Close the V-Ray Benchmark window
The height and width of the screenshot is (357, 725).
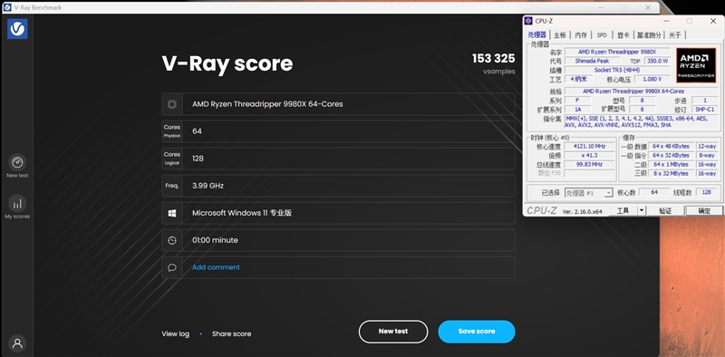tap(648, 7)
